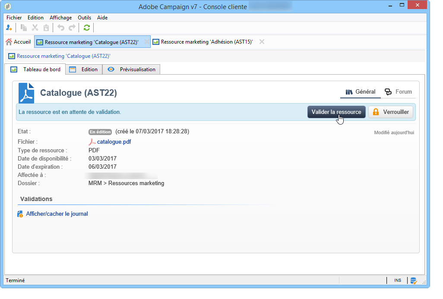Open the Edition menu in menu bar
The width and height of the screenshot is (443, 299).
coord(35,18)
